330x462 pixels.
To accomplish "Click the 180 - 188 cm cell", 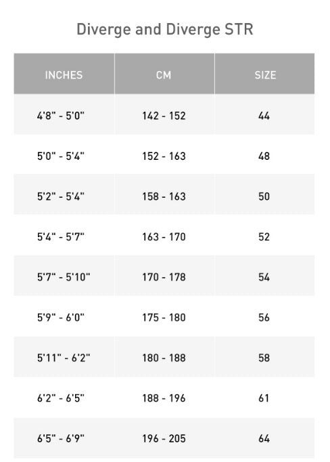I will 164,356.
